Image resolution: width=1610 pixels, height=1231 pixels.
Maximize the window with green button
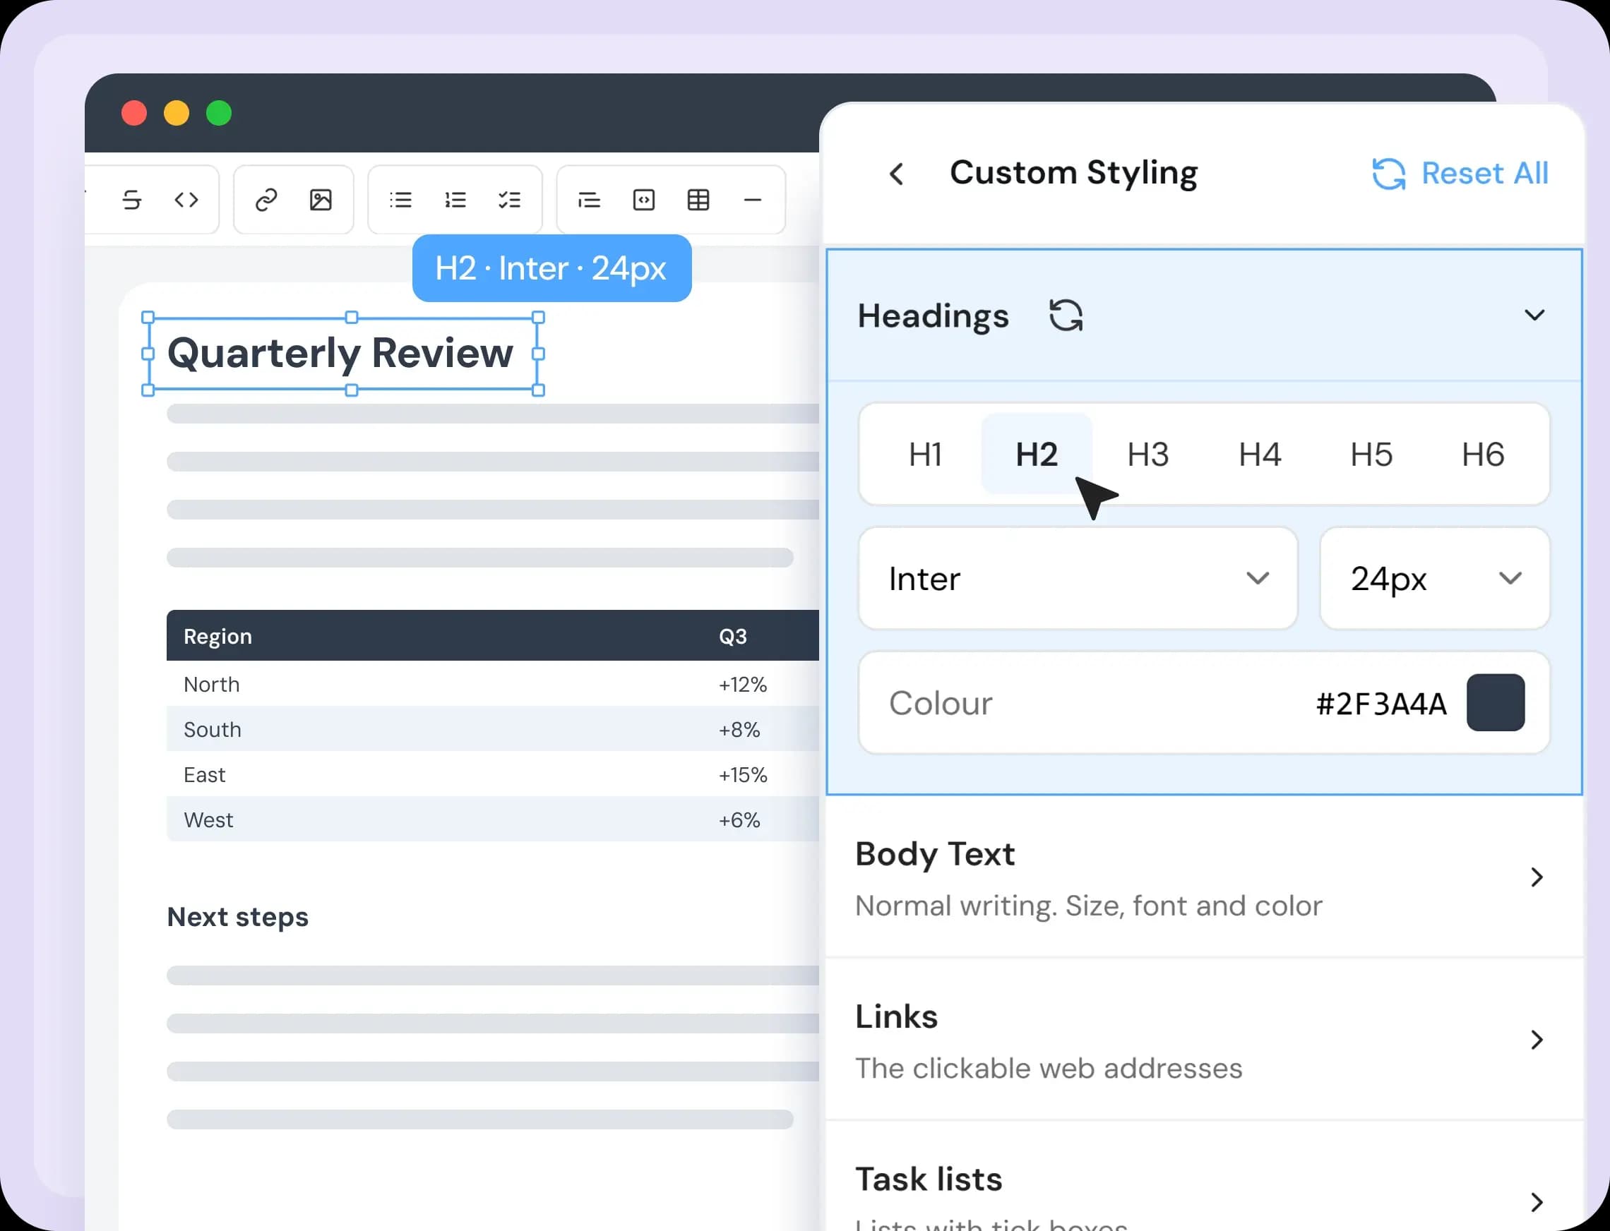[x=219, y=114]
